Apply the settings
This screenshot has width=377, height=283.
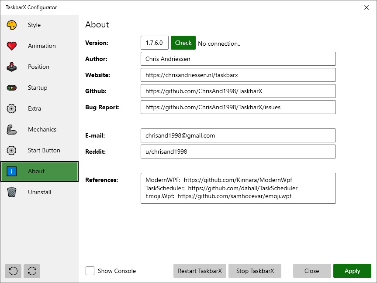[x=352, y=271]
